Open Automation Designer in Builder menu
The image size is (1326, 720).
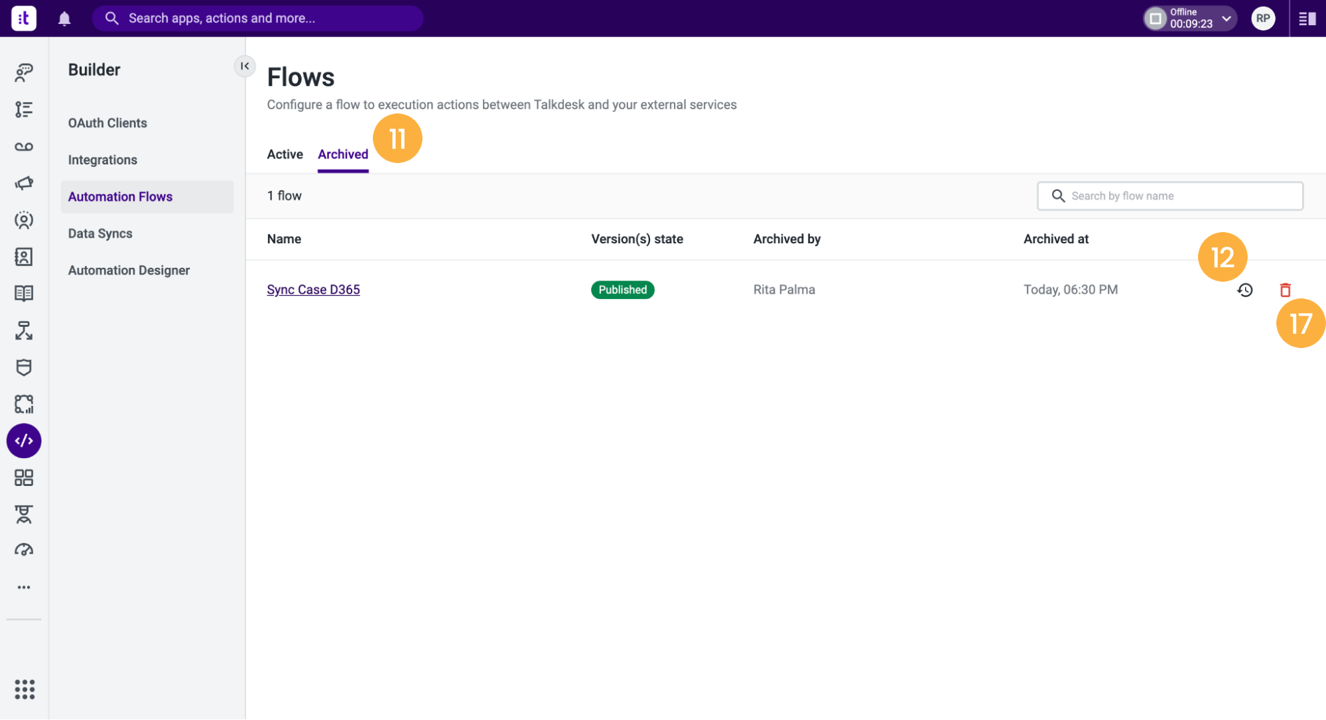coord(129,270)
